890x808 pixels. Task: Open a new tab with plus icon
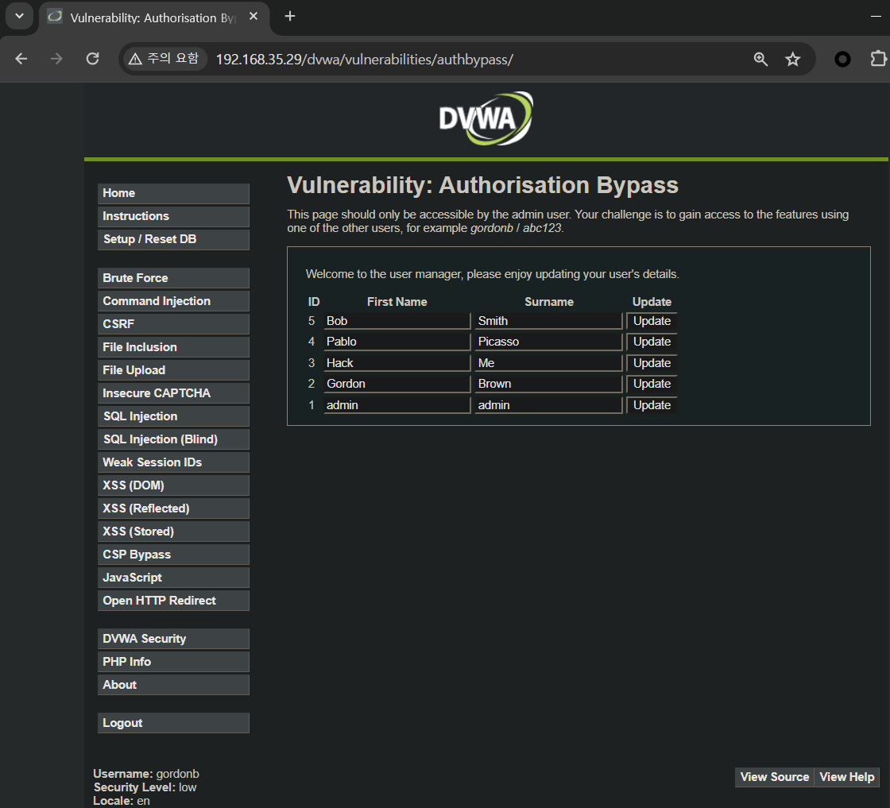290,17
